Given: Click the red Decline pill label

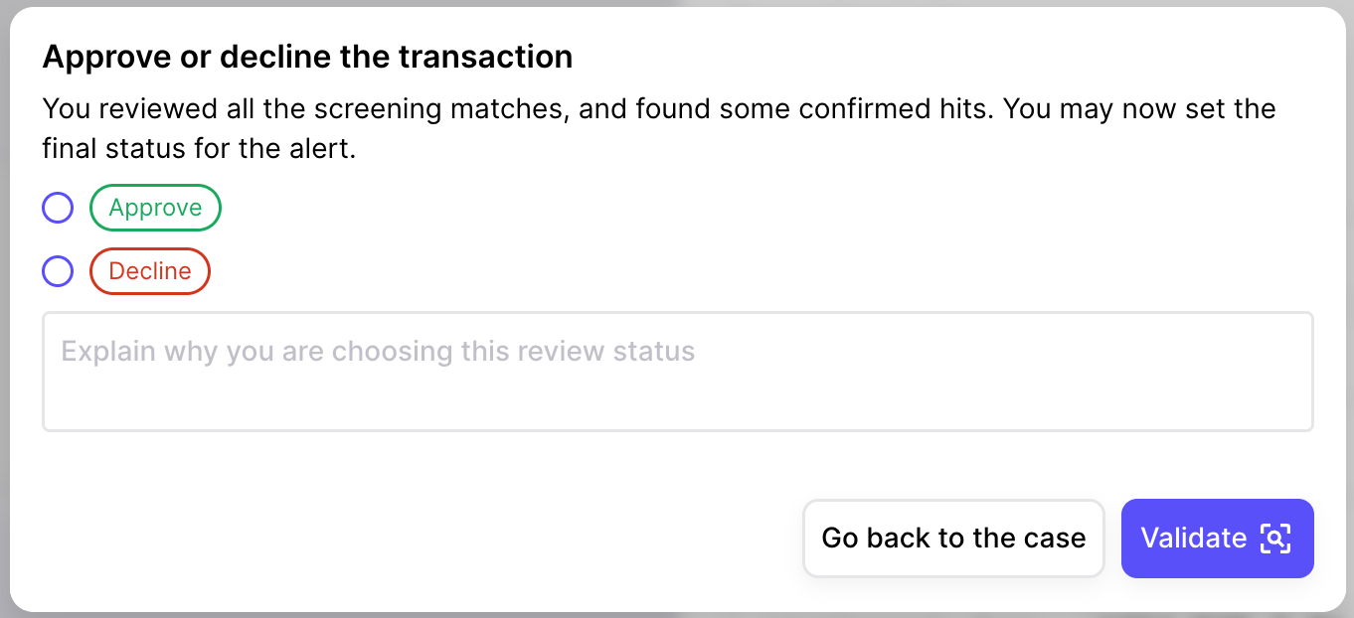Looking at the screenshot, I should [x=150, y=271].
